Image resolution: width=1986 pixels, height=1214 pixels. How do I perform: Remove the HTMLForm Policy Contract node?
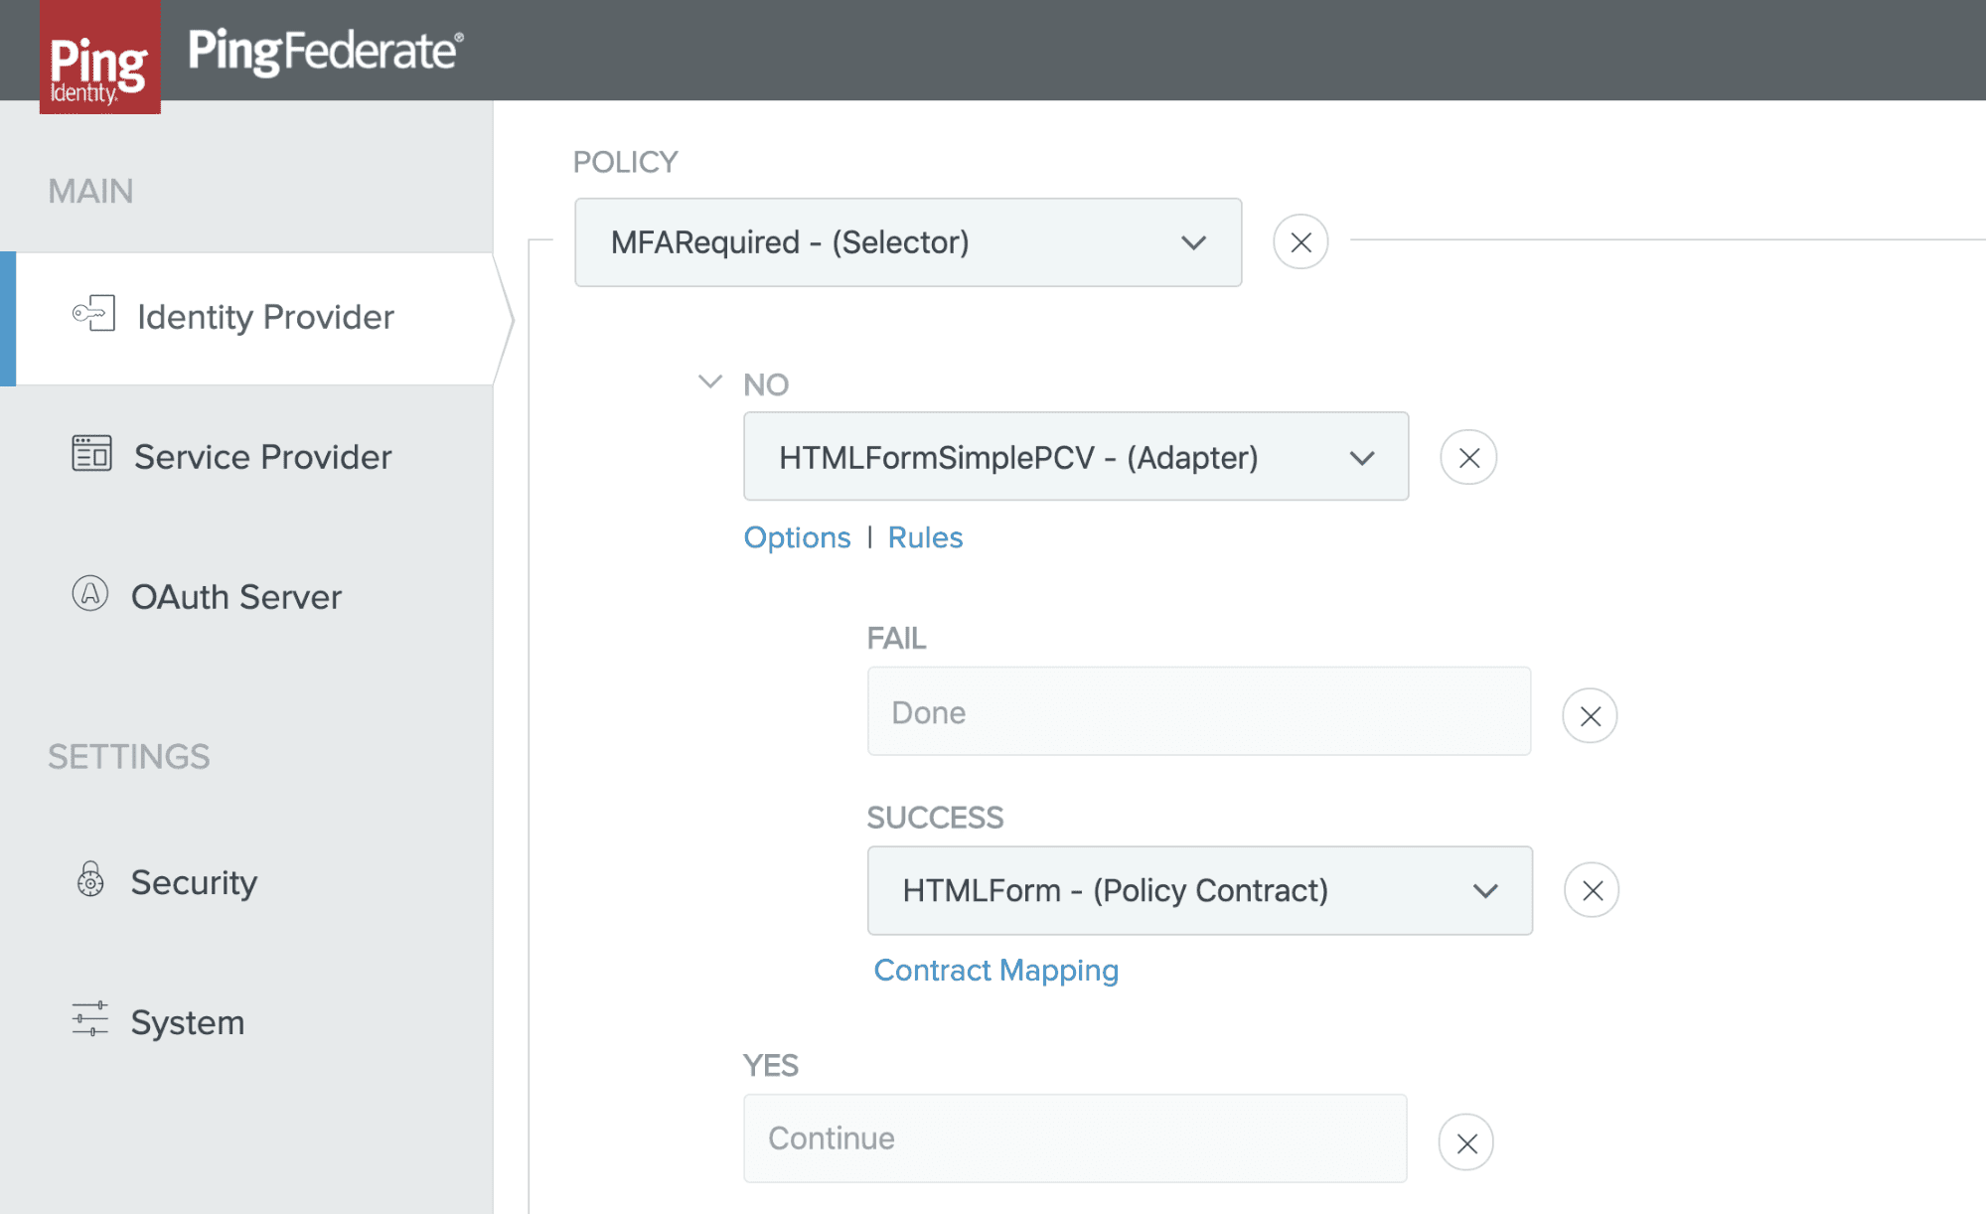coord(1592,890)
